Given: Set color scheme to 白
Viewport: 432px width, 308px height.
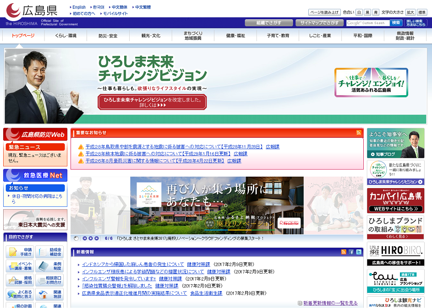Looking at the screenshot, I should [359, 12].
